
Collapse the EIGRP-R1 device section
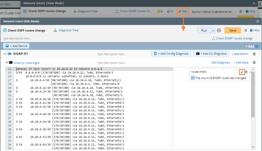(x=5, y=54)
